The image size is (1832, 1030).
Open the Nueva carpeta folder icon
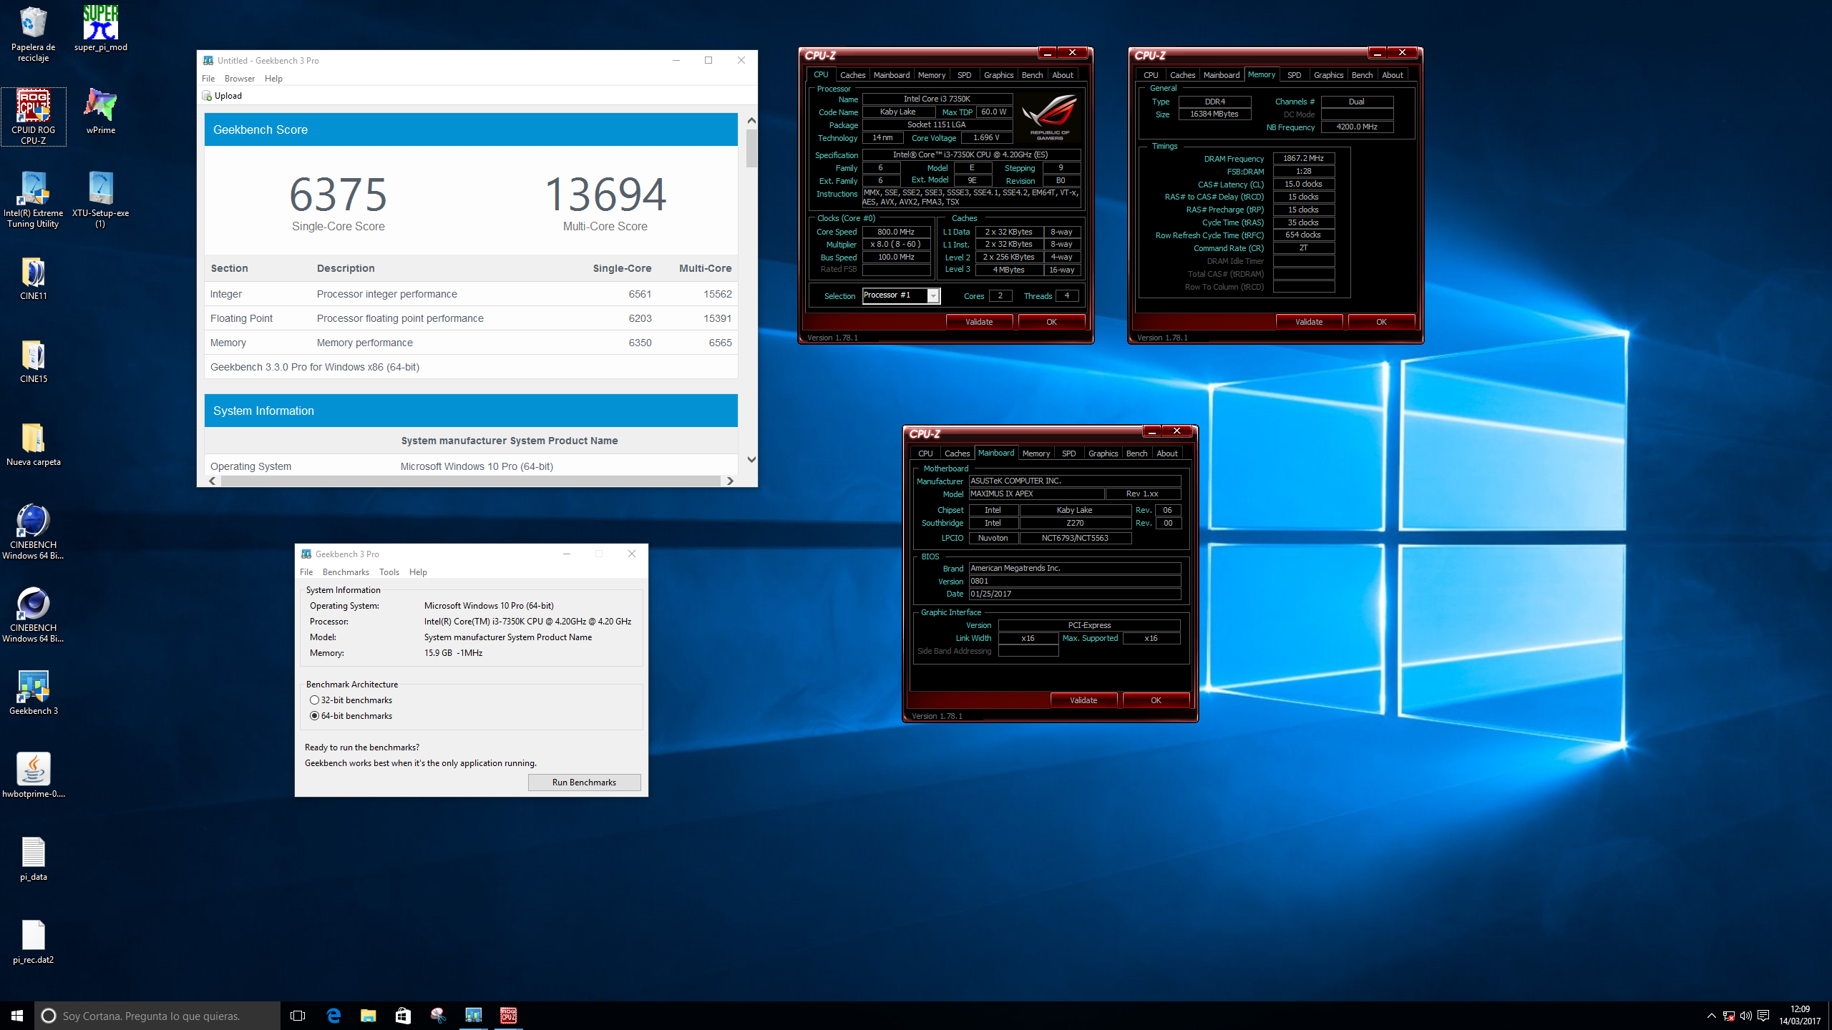tap(33, 444)
